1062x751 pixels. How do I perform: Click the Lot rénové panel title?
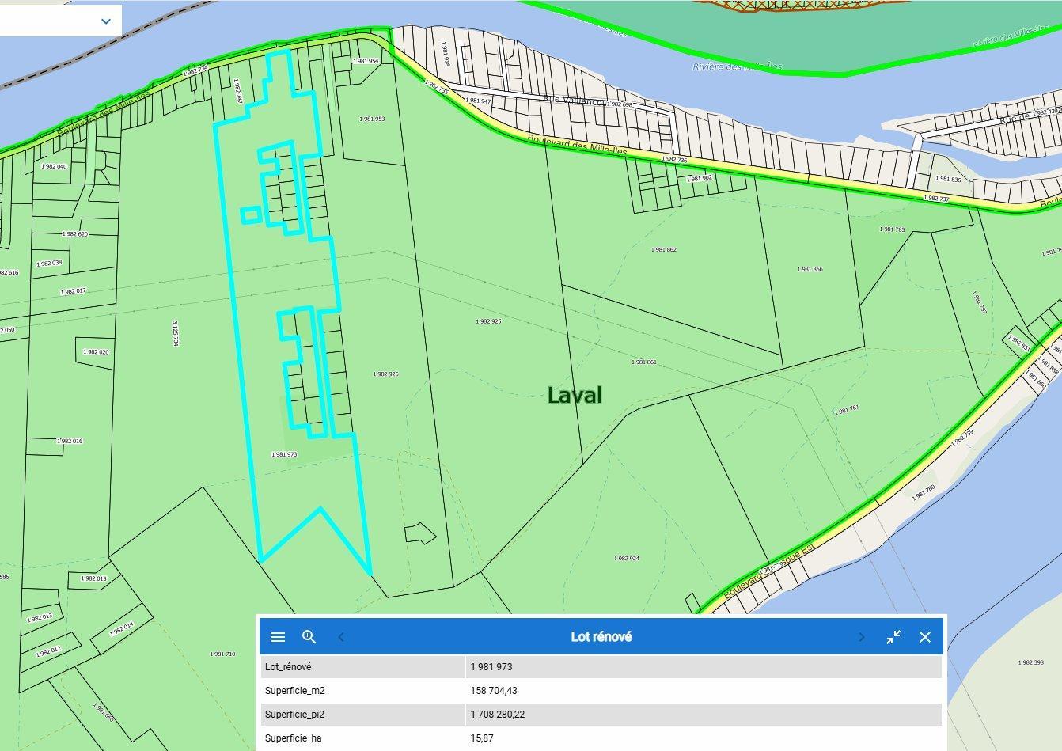[602, 636]
